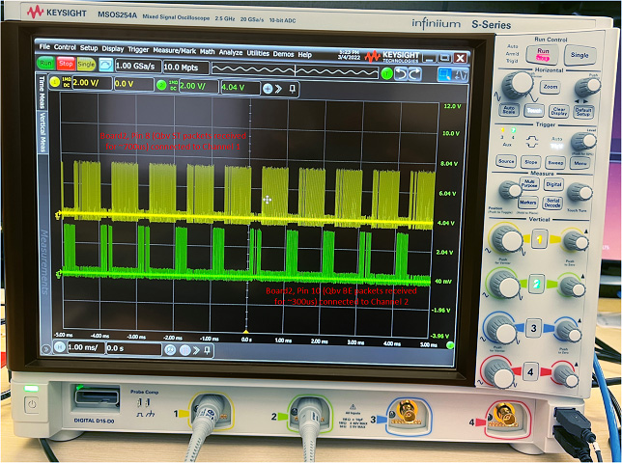Open the Utilities menu
This screenshot has height=463, width=622.
tap(258, 53)
